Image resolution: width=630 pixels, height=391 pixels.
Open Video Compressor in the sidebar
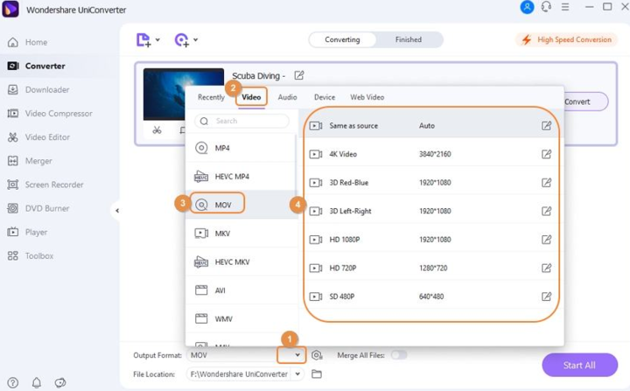point(59,114)
